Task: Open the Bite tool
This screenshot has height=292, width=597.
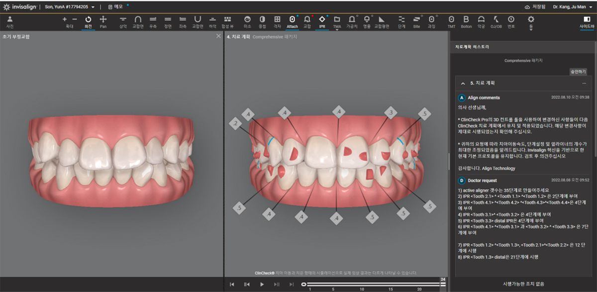Action: tap(416, 21)
